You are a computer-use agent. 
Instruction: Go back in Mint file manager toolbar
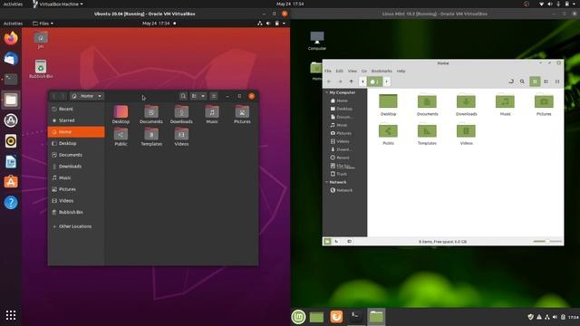[329, 81]
